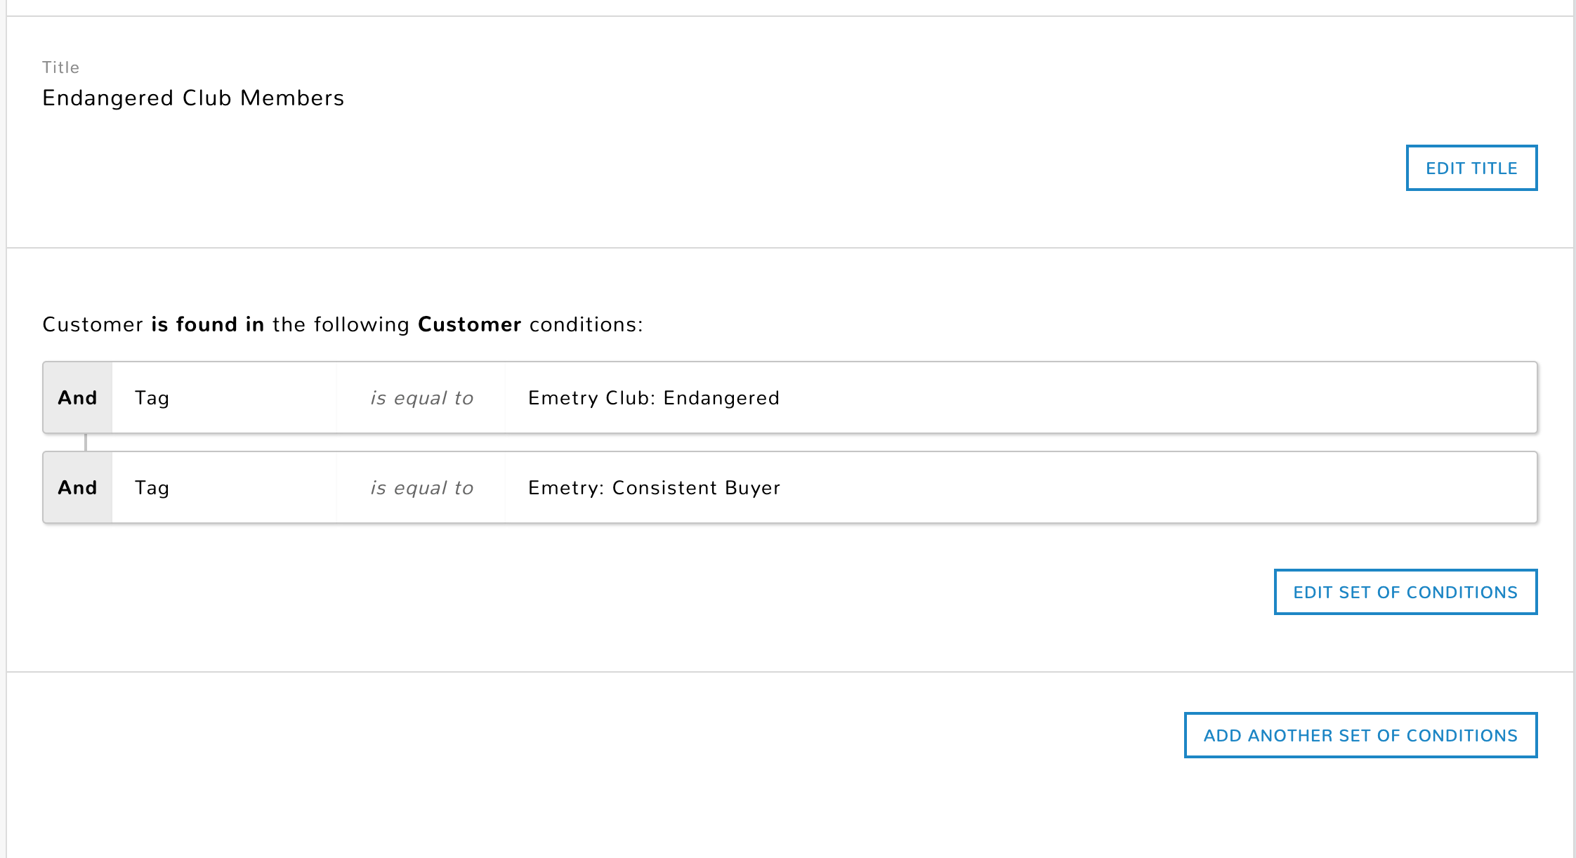Viewport: 1576px width, 858px height.
Task: Select the Tag field in the Consistent Buyer row
Action: pyautogui.click(x=152, y=488)
